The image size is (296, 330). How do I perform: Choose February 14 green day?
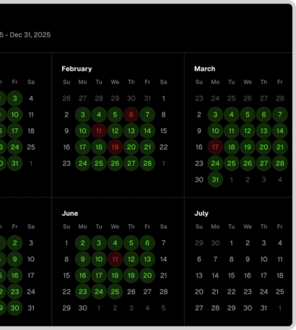point(147,131)
